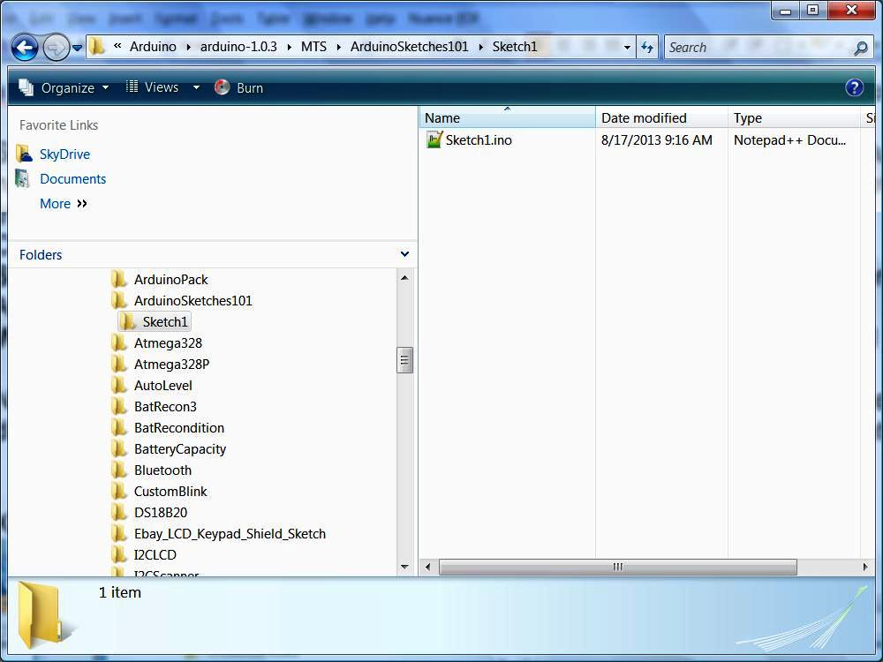Click the Burn toolbar button
The height and width of the screenshot is (662, 883).
[238, 87]
